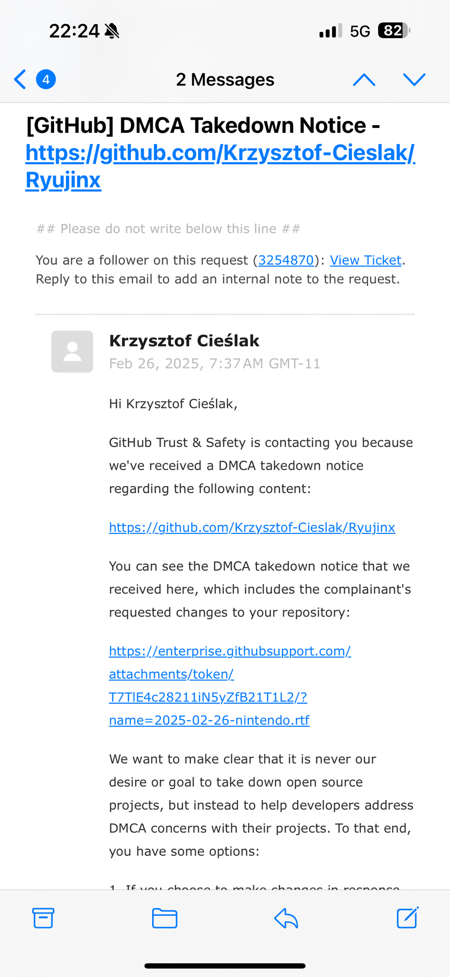This screenshot has width=450, height=977.
Task: Click the View Ticket link
Action: (366, 260)
